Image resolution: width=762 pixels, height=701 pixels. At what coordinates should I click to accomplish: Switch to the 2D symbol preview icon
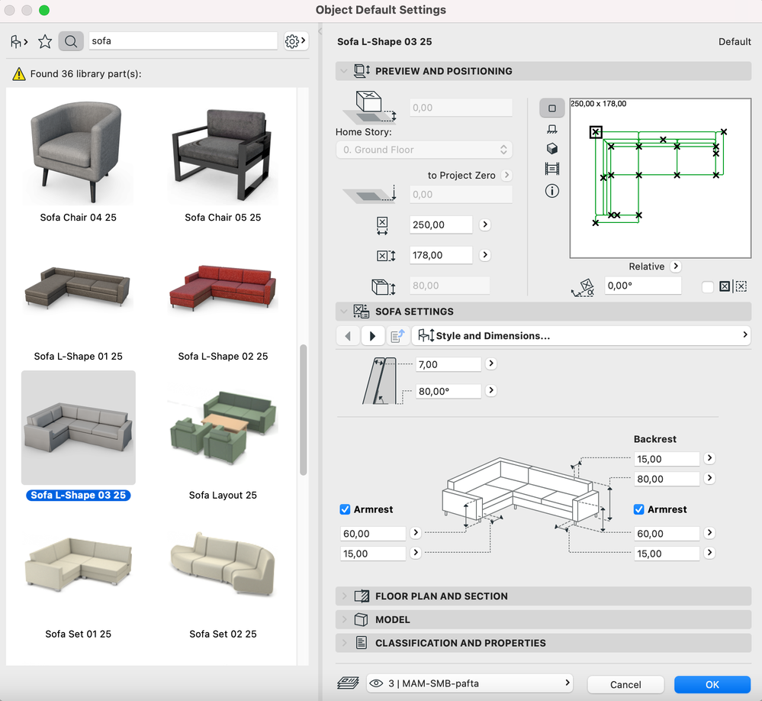(552, 108)
